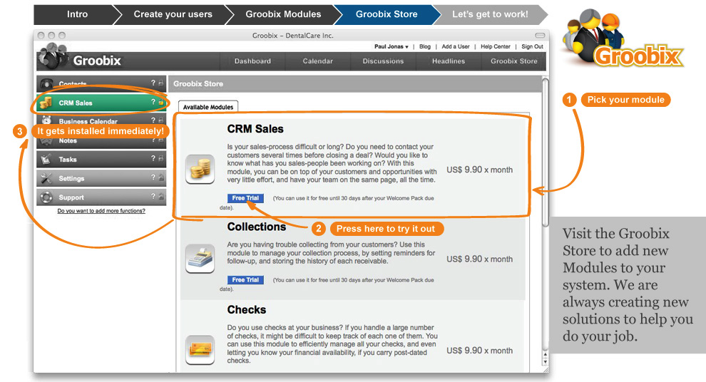Viewport: 706px width, 382px height.
Task: Click the Support lifebuoy icon
Action: point(46,197)
